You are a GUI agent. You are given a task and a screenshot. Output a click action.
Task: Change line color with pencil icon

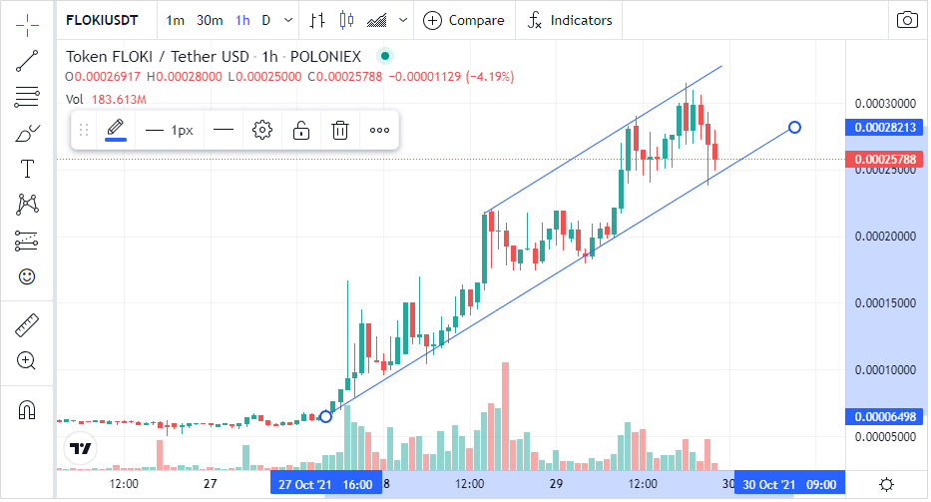click(115, 130)
